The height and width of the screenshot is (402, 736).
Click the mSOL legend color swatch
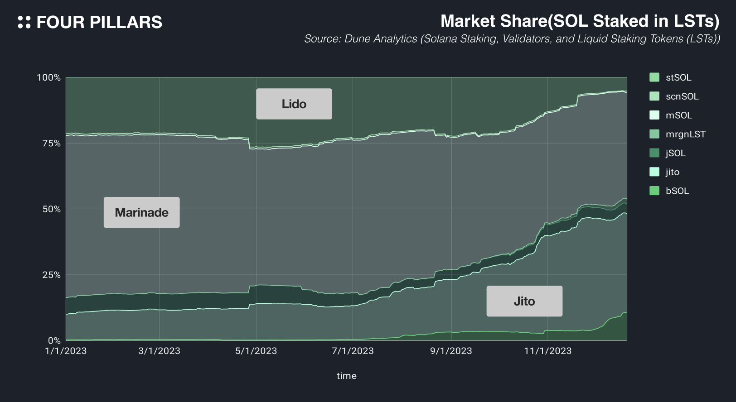654,115
